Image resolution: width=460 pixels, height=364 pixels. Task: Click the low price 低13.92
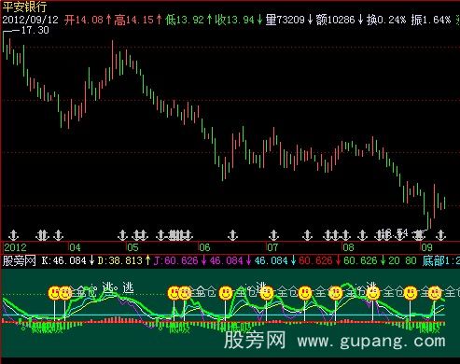(x=184, y=20)
